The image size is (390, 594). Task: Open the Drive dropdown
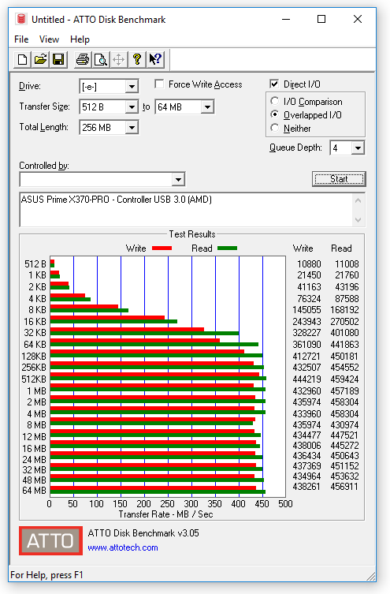coord(132,87)
